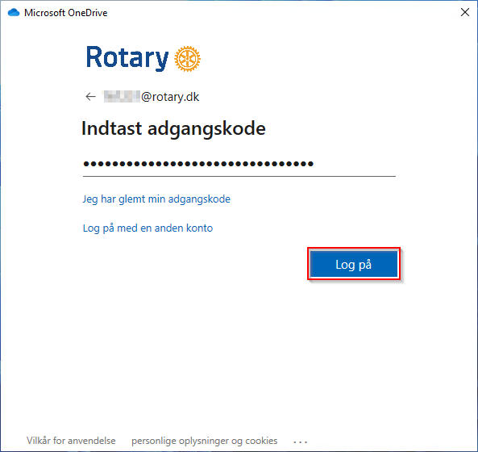
Task: Click empty title bar area beside window title
Action: pyautogui.click(x=274, y=13)
